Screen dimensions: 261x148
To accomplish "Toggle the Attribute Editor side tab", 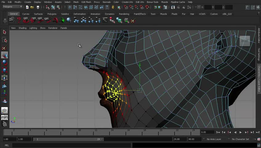I will [x=259, y=35].
